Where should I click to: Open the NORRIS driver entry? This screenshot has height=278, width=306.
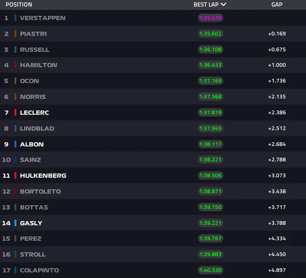point(33,97)
